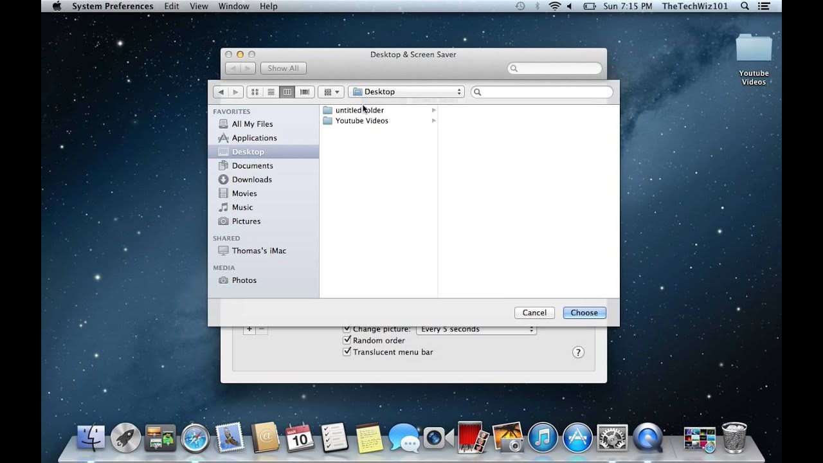
Task: Open the Desktop location path popup
Action: coord(406,92)
